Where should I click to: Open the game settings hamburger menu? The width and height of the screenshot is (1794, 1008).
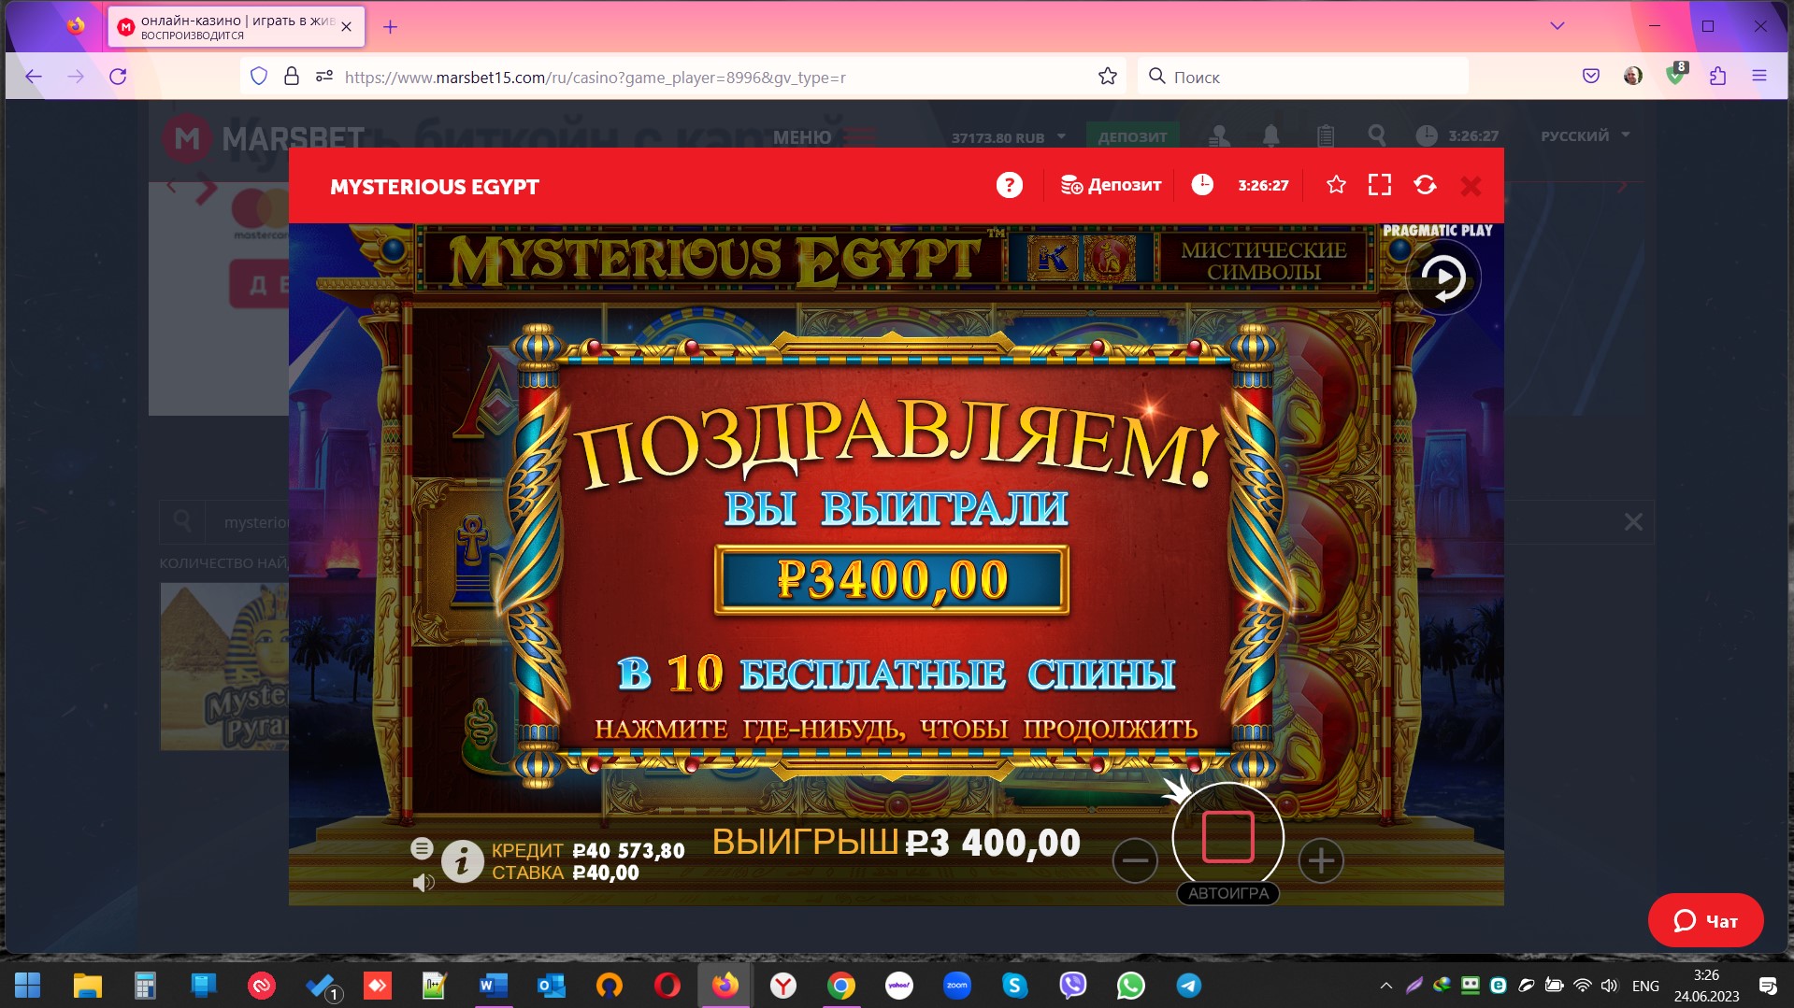tap(422, 848)
